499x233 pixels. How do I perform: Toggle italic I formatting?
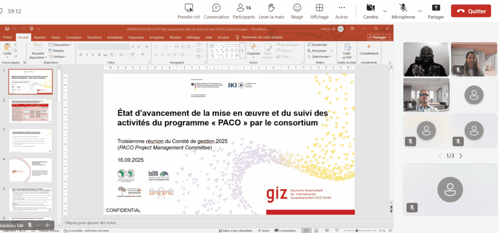pos(87,54)
